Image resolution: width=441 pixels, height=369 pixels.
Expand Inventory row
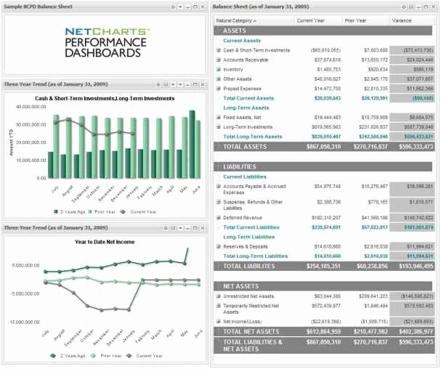218,69
